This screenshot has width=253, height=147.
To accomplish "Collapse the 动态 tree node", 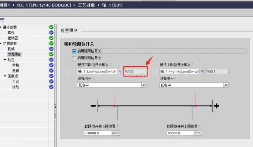I will 5,60.
